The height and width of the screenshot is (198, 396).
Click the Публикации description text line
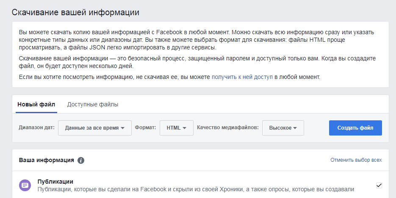pyautogui.click(x=196, y=189)
